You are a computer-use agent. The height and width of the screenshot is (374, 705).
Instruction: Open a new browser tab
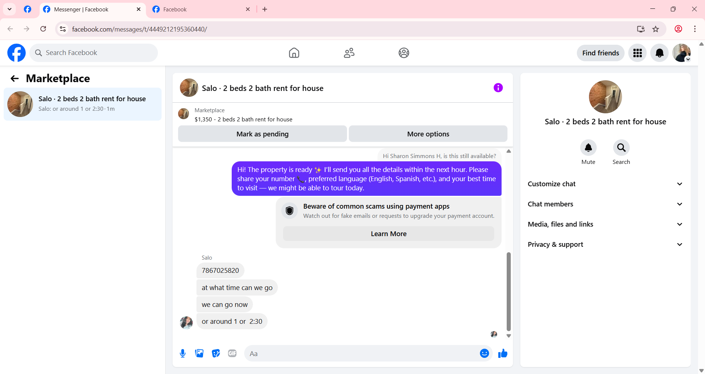(x=265, y=9)
